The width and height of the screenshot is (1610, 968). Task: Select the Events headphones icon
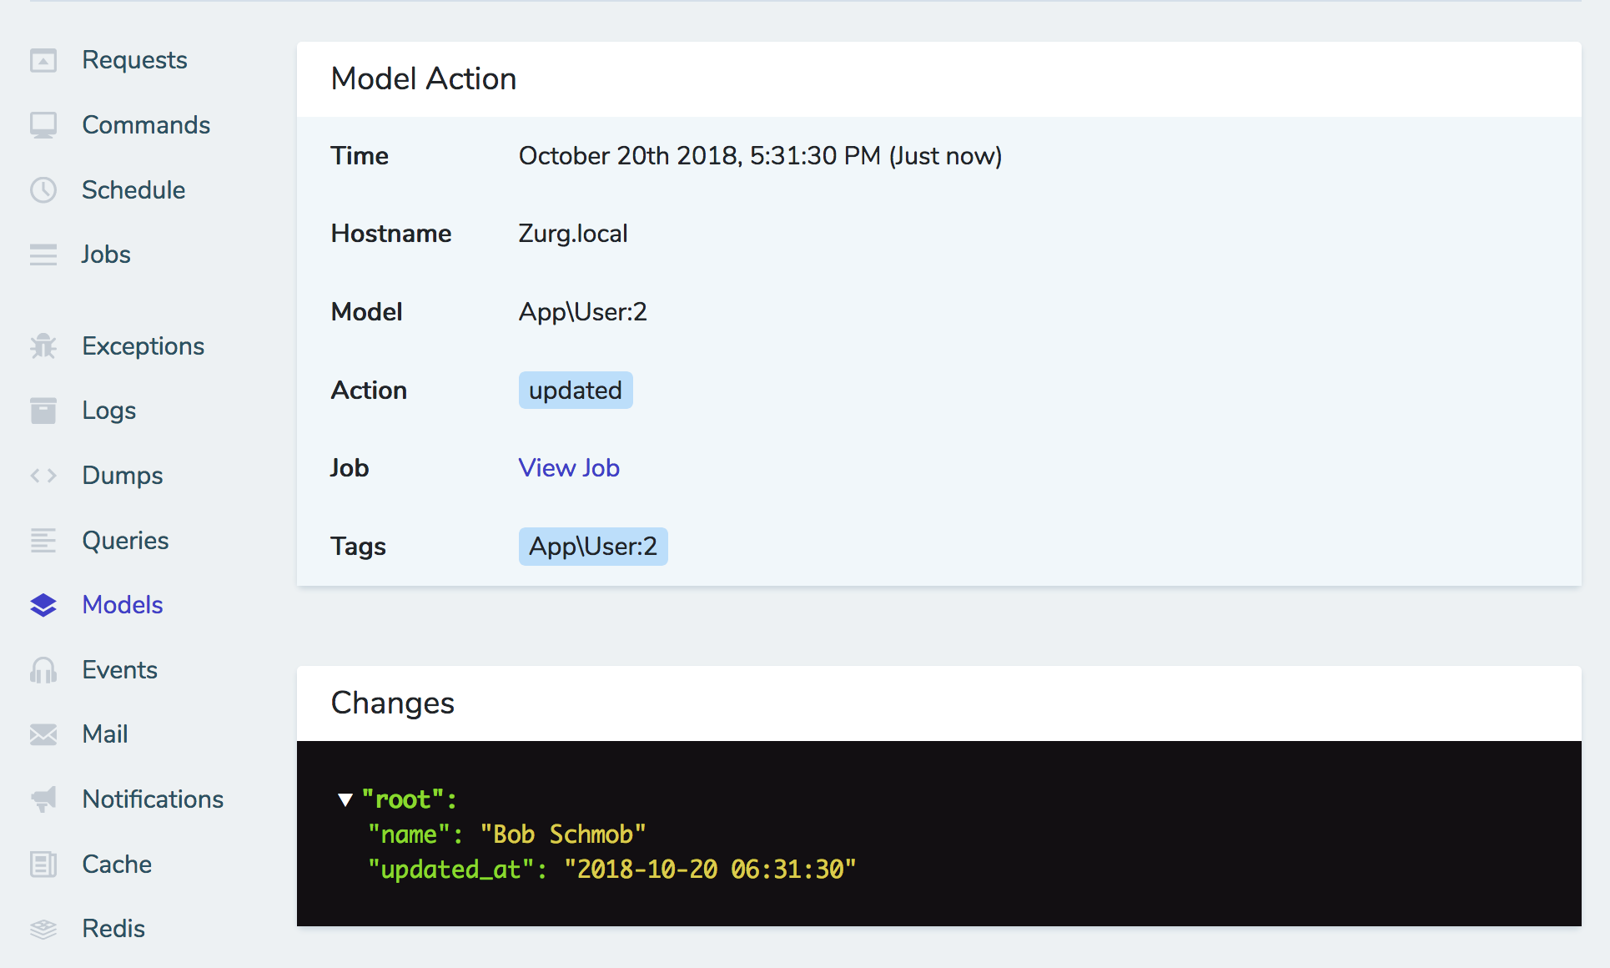(x=43, y=669)
